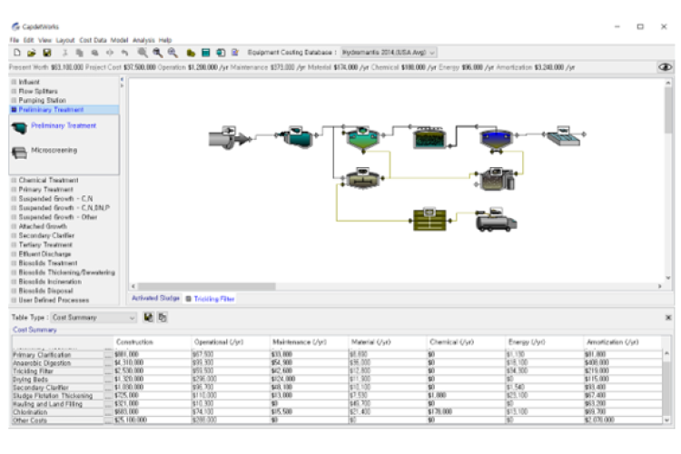Click the open folder toolbar icon
Image resolution: width=681 pixels, height=454 pixels.
(x=31, y=53)
